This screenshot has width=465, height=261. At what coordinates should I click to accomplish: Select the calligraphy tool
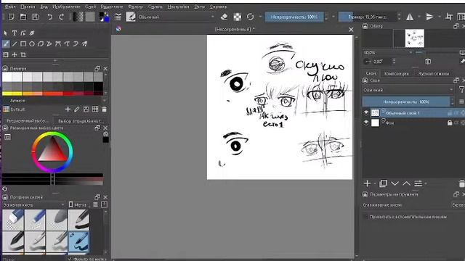point(32,33)
